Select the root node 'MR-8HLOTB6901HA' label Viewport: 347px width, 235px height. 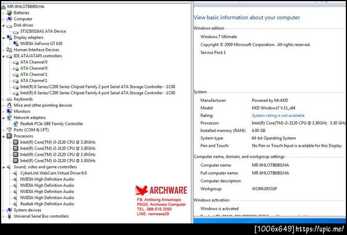pos(26,6)
